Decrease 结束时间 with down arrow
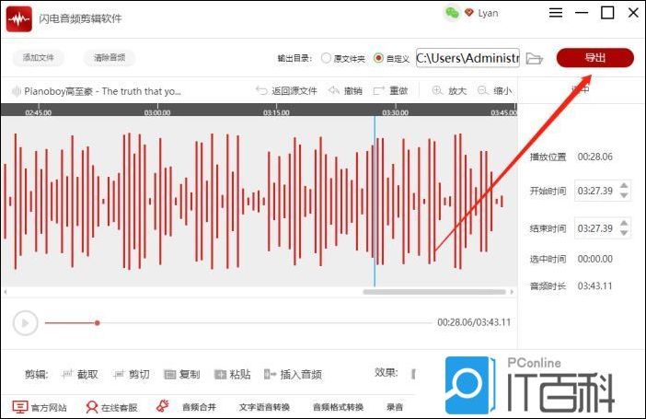 [x=624, y=233]
